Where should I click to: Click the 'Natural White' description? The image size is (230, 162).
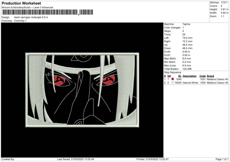click(x=191, y=83)
